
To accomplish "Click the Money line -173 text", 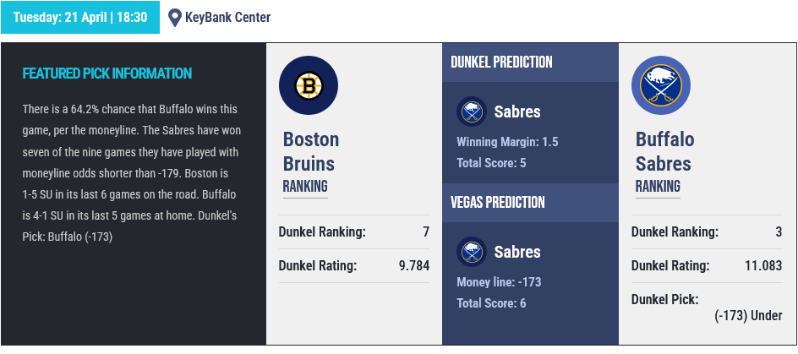I will pos(499,282).
